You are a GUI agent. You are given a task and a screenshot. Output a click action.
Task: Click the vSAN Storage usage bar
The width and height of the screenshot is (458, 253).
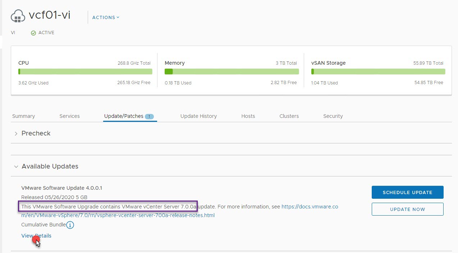coord(378,72)
